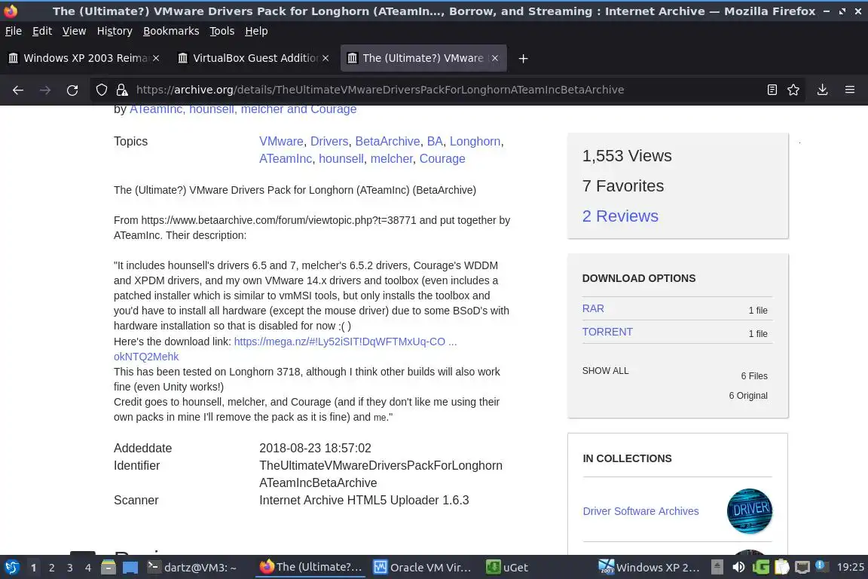Jump to the 2 Reviews link
This screenshot has width=868, height=579.
pyautogui.click(x=620, y=216)
